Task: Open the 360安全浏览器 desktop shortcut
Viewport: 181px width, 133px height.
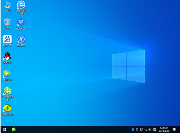Action: (7, 91)
